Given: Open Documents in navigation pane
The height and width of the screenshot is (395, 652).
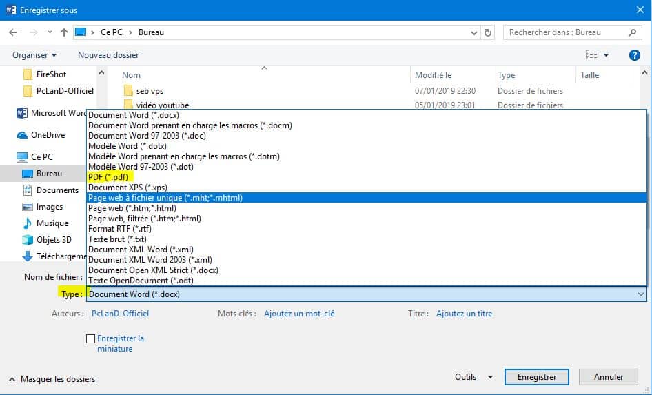Looking at the screenshot, I should pyautogui.click(x=50, y=190).
